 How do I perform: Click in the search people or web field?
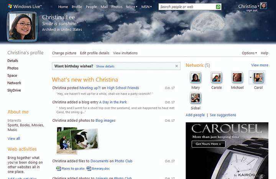pos(186,7)
